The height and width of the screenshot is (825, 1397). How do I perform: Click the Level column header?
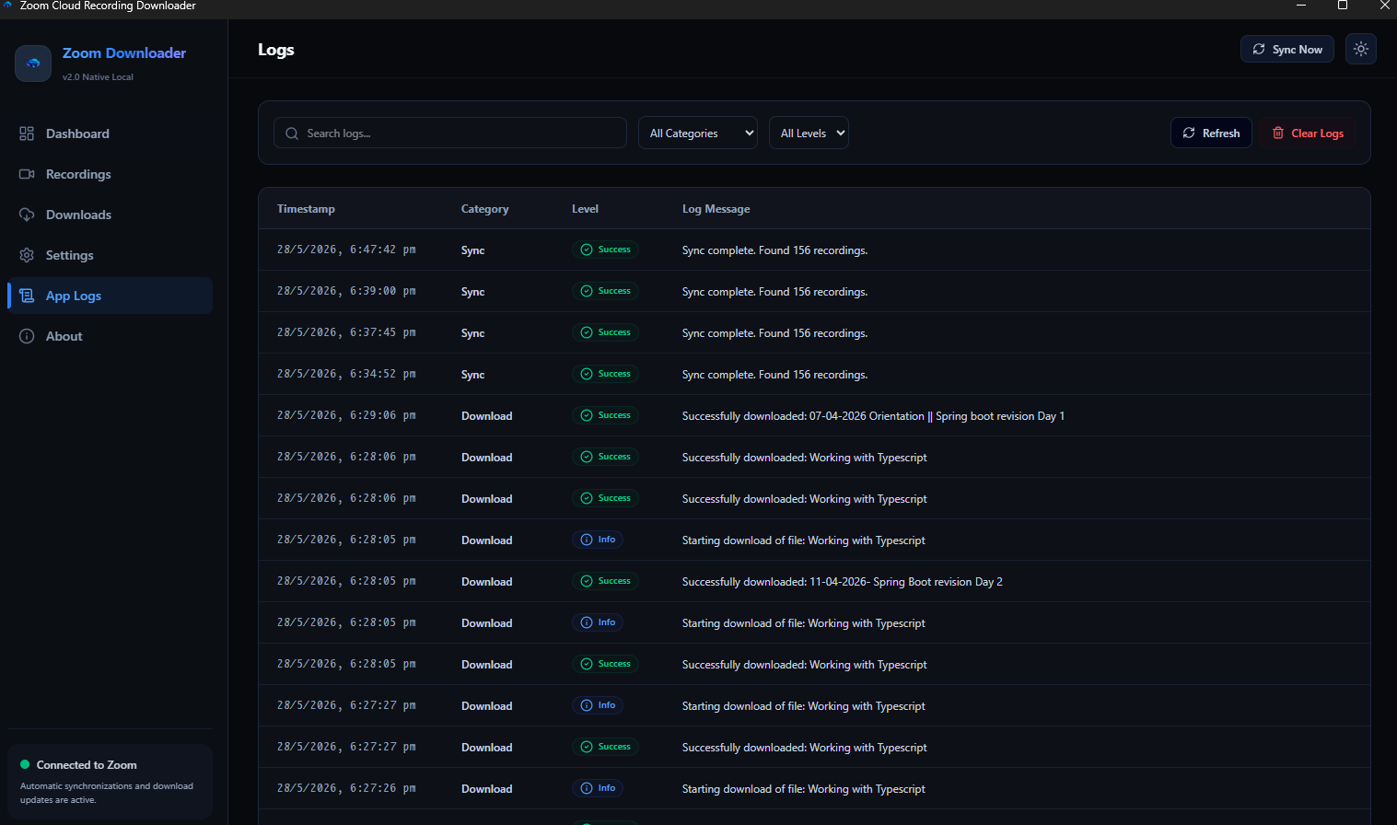(585, 209)
